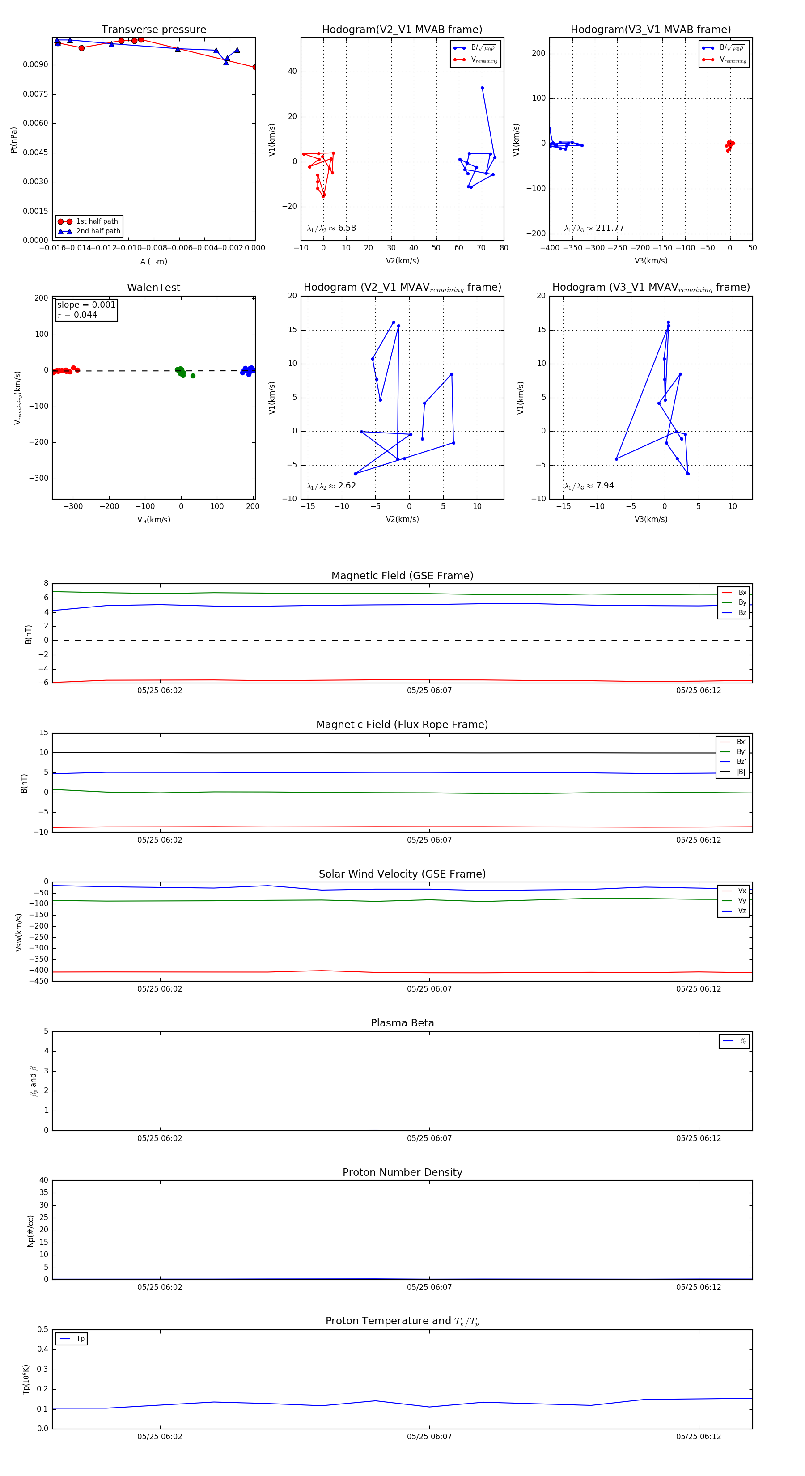
Task: Click the 'Proton Temperature and Te/Tp' title
Action: click(402, 1321)
